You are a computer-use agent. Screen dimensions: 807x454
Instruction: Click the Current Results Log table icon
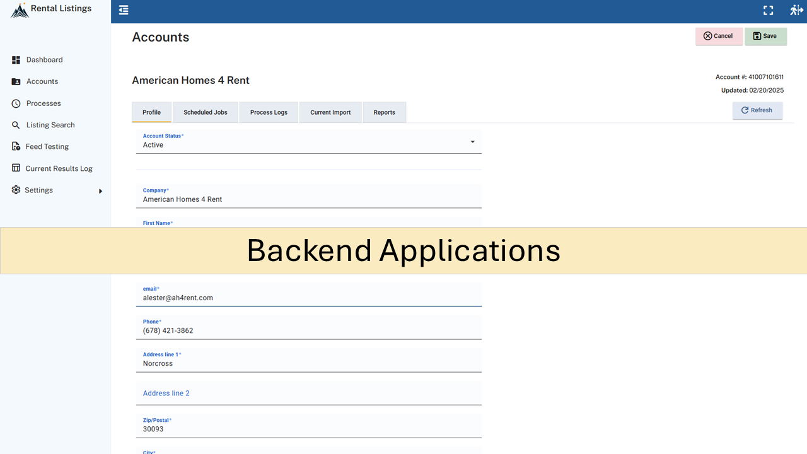point(16,168)
